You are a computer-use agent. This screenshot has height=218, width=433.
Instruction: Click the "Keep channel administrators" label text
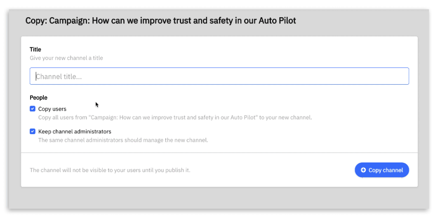pyautogui.click(x=75, y=132)
